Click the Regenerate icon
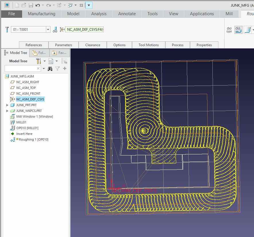This screenshot has height=237, width=254. (59, 5)
